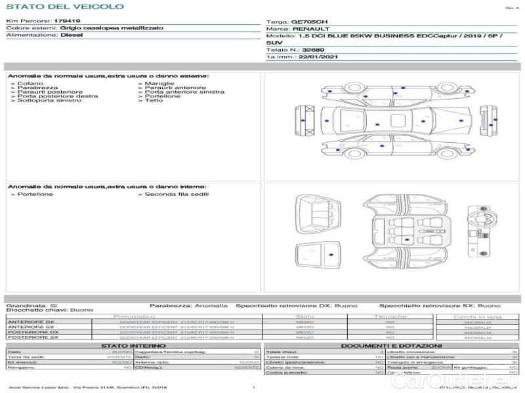The width and height of the screenshot is (525, 393).
Task: Click 'Specchietto retrovisore SX: Buono'
Action: coord(440,305)
